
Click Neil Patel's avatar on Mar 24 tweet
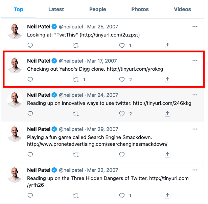click(x=15, y=99)
